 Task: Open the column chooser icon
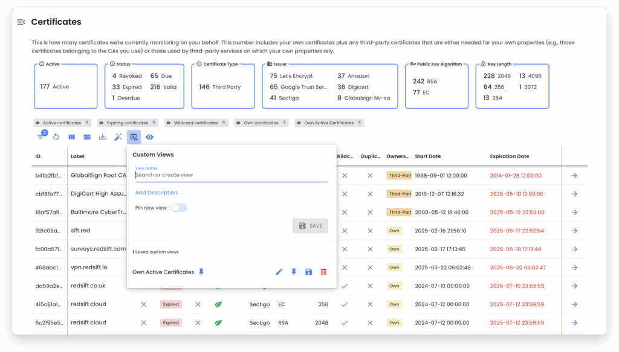pos(71,137)
